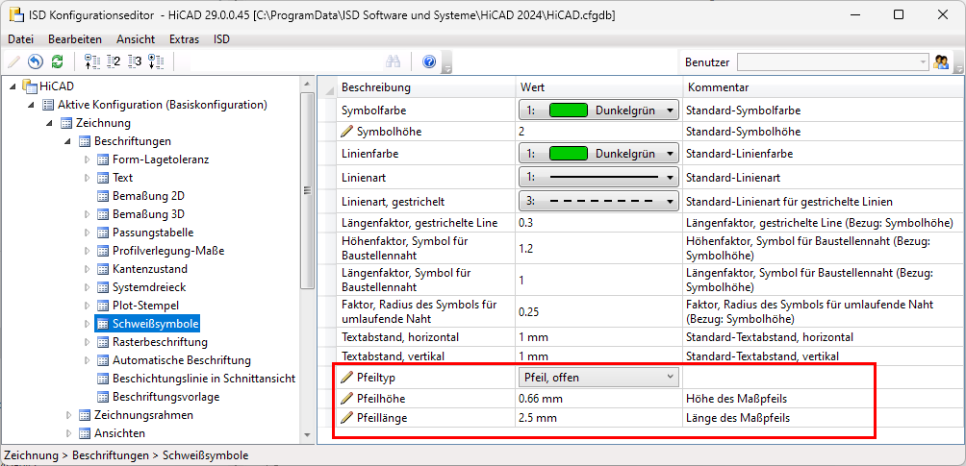Screen dimensions: 966x466
Task: Open the Benutzer user combo box
Action: pos(833,61)
